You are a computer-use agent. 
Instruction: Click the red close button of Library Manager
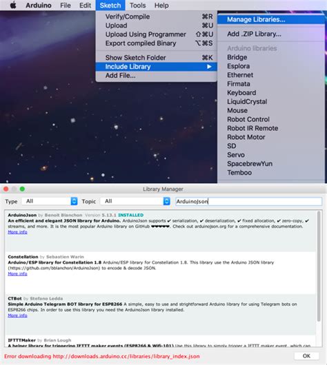(6, 189)
